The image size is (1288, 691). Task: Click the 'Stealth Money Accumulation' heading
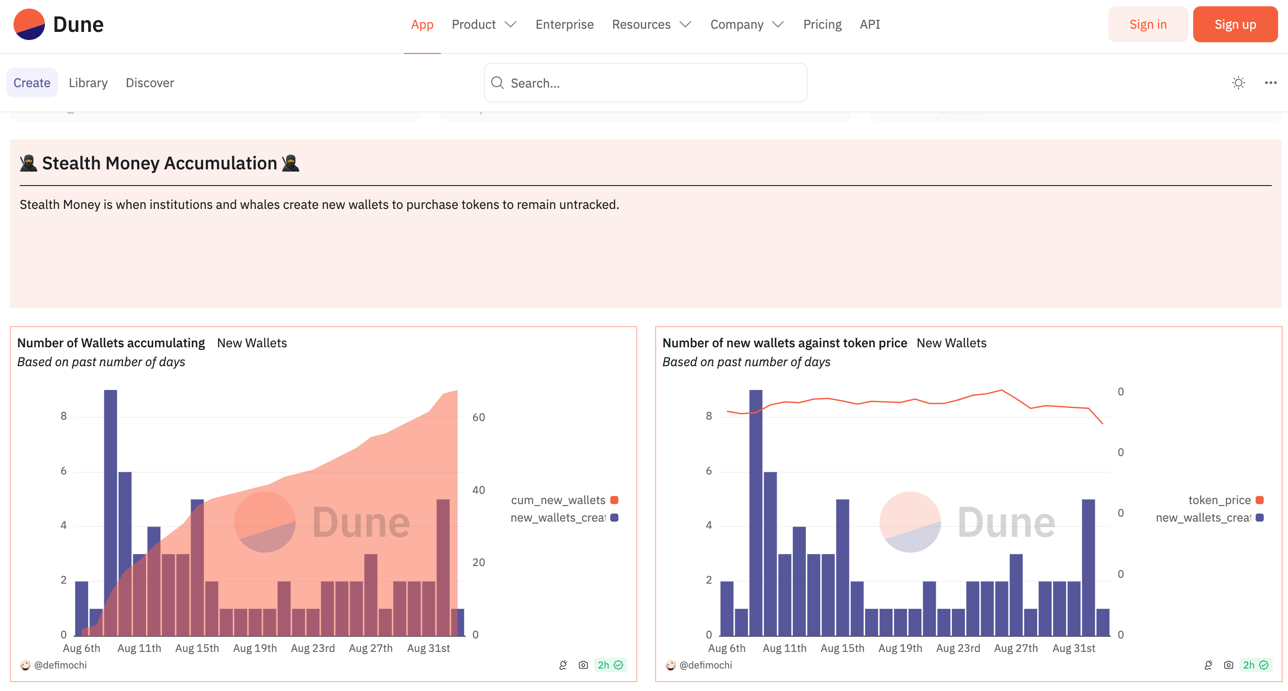(160, 164)
